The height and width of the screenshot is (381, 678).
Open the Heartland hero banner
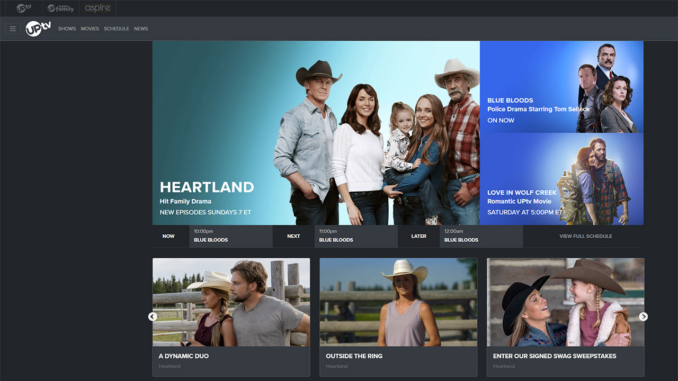[316, 133]
